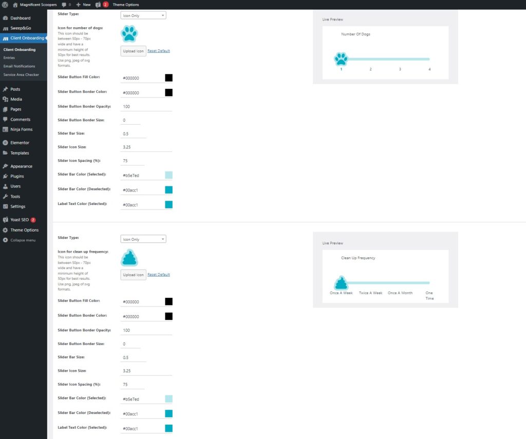Screen dimensions: 526x439
Task: Click the first Slider Icon Size input field
Action: point(146,147)
